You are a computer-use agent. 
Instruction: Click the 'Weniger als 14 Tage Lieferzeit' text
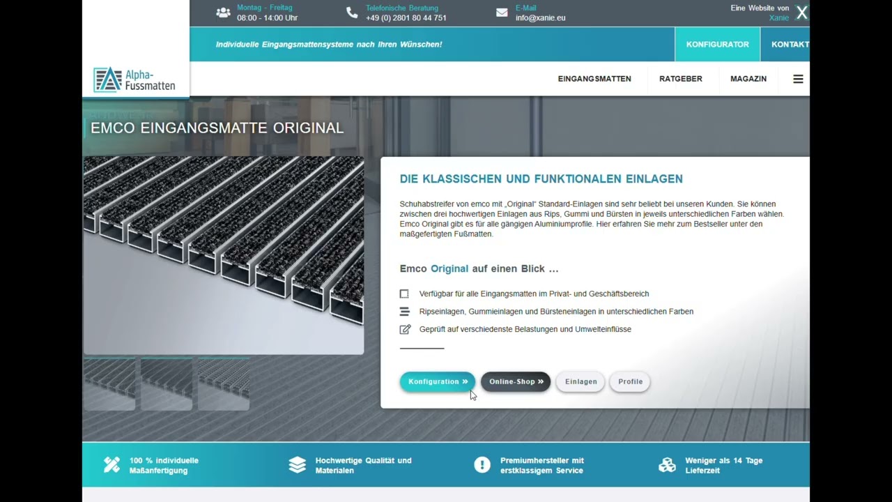point(723,466)
